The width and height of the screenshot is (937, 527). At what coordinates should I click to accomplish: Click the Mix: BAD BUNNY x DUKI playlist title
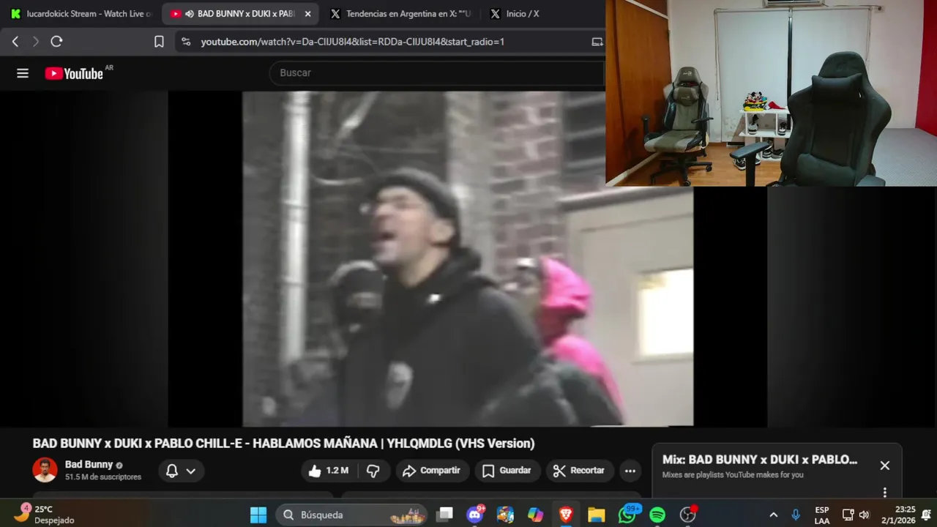click(x=760, y=460)
